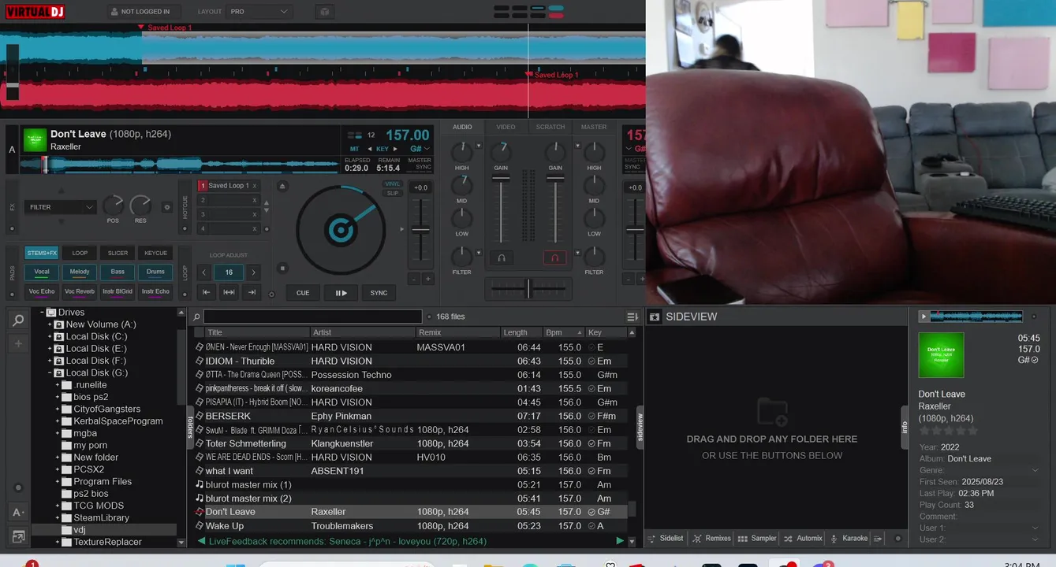Toggle the Voc Echo pad
Image resolution: width=1056 pixels, height=567 pixels.
click(42, 291)
